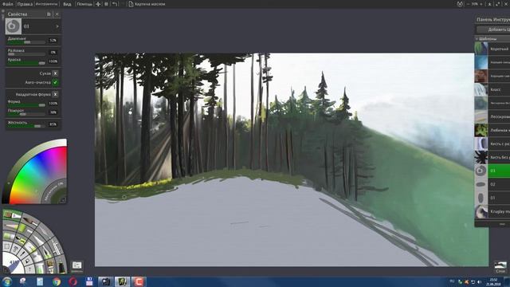This screenshot has height=287, width=510.
Task: Open the Помощь menu
Action: point(84,4)
